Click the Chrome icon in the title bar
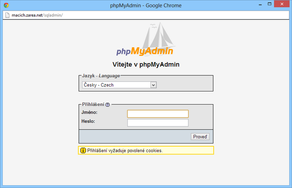292x188 pixels. (x=6, y=6)
